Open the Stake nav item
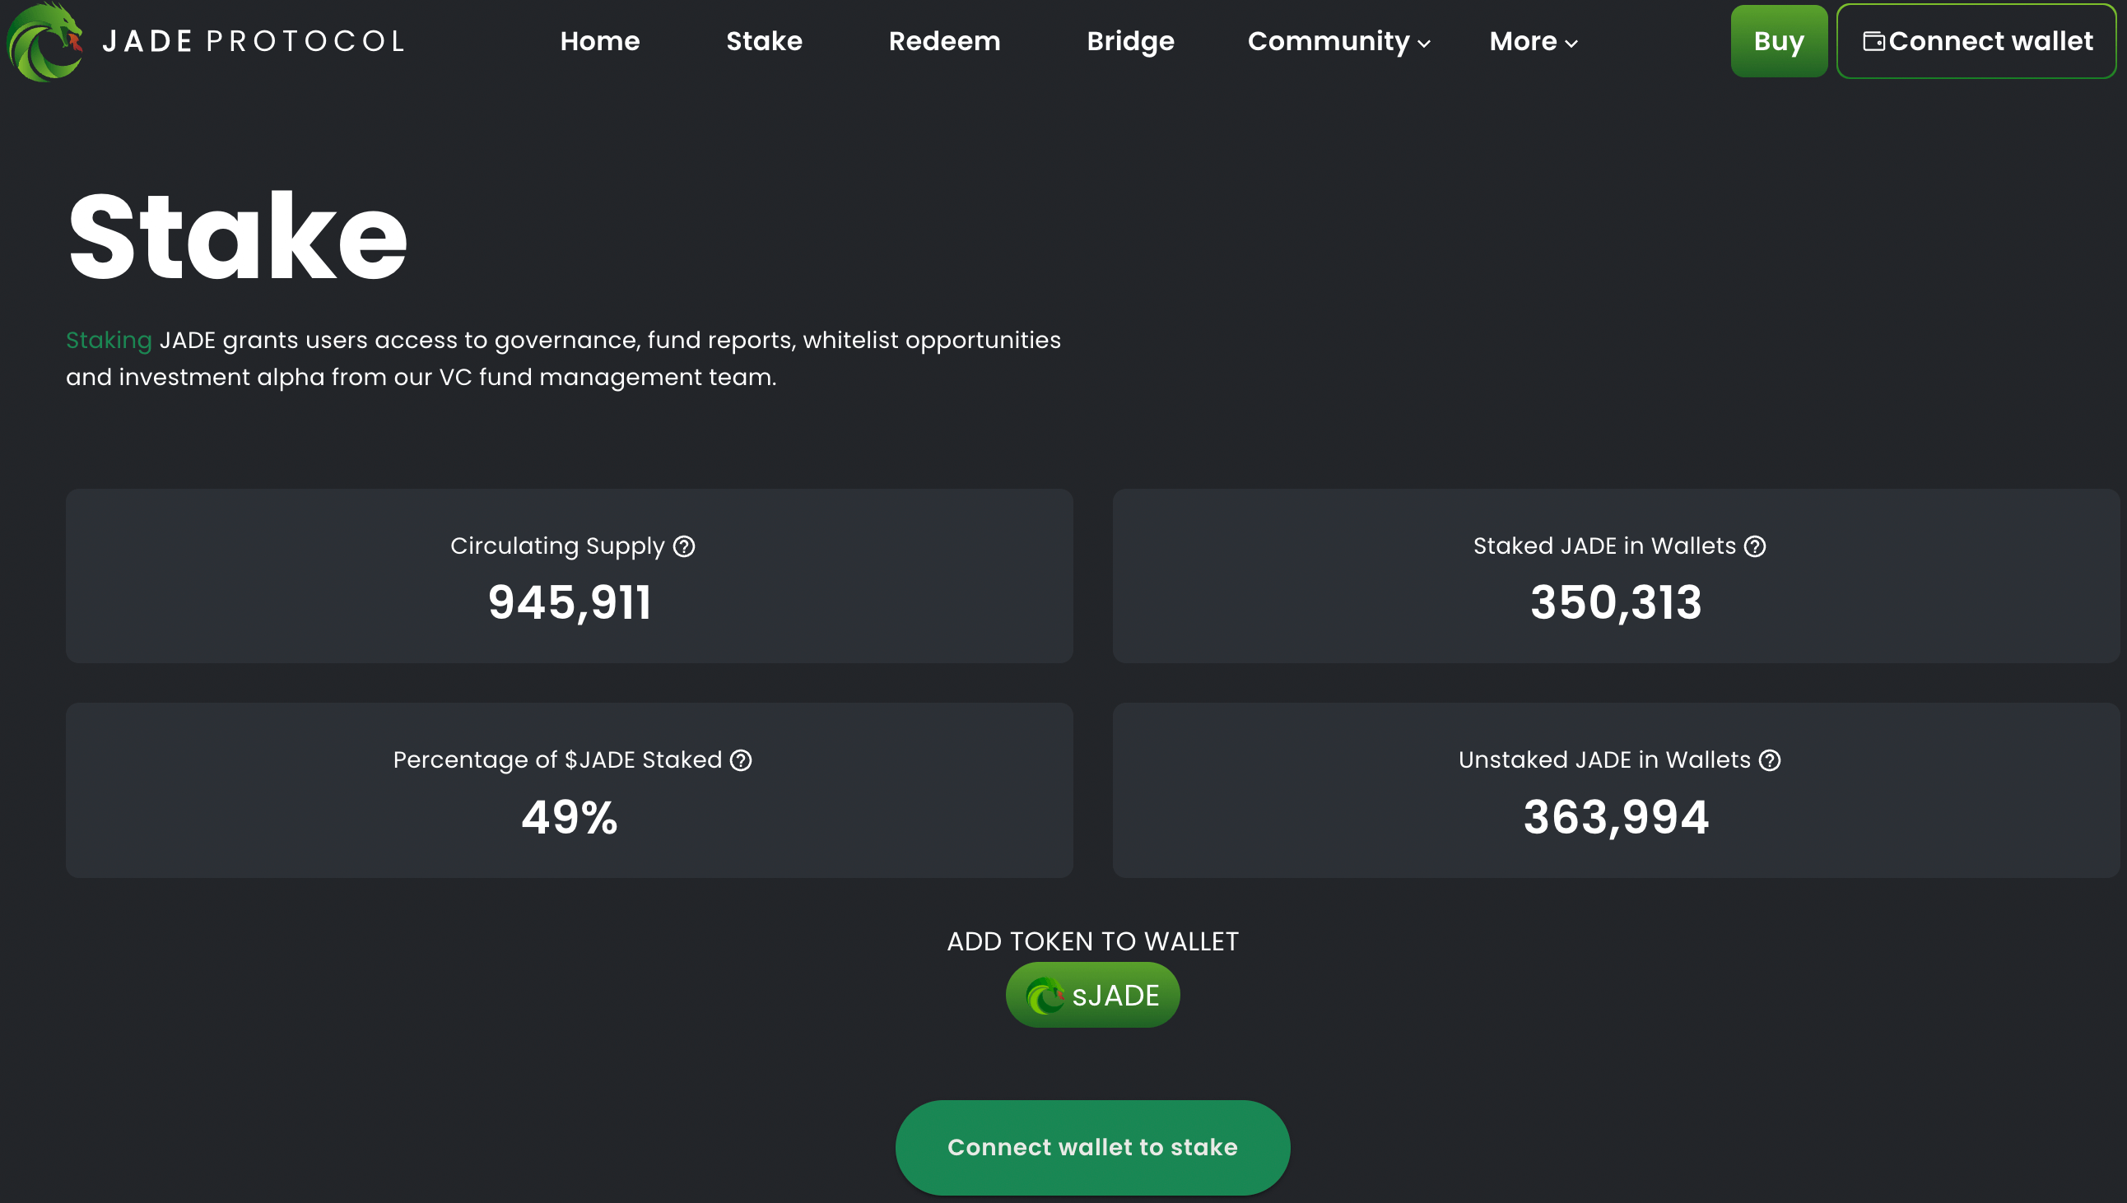This screenshot has width=2127, height=1203. [765, 41]
